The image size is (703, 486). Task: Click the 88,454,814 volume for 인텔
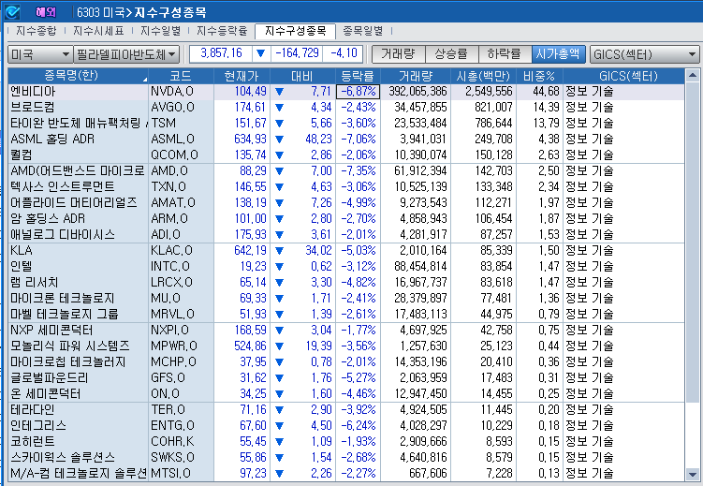pos(420,266)
